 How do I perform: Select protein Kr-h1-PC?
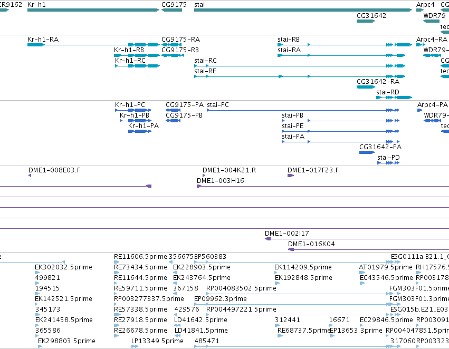point(133,110)
